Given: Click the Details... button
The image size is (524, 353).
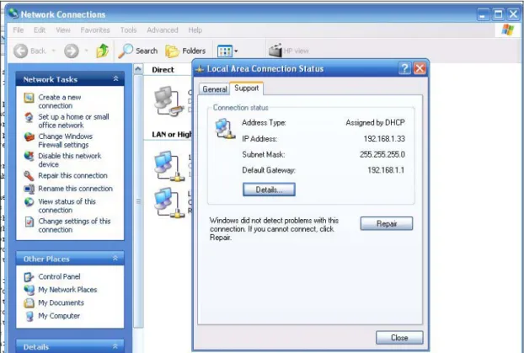Looking at the screenshot, I should [x=269, y=190].
